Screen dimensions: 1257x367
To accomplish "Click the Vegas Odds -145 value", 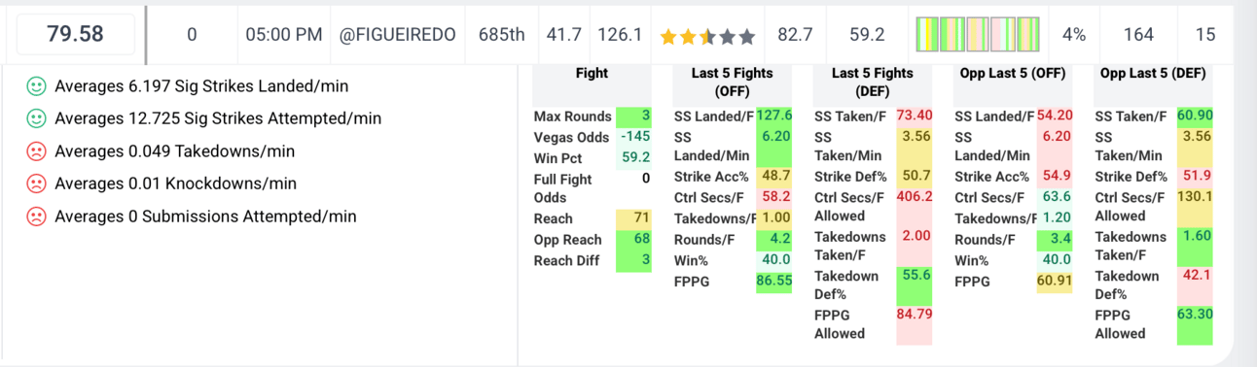I will [x=634, y=137].
